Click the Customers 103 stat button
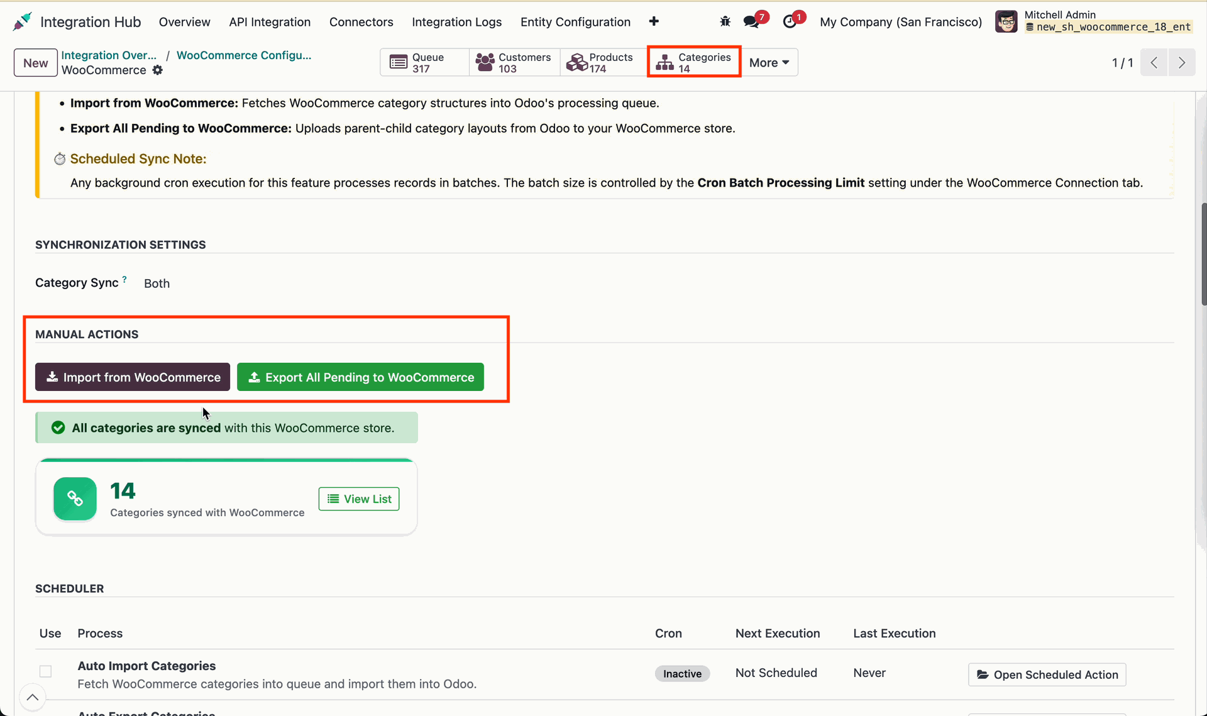Viewport: 1207px width, 716px height. click(515, 62)
